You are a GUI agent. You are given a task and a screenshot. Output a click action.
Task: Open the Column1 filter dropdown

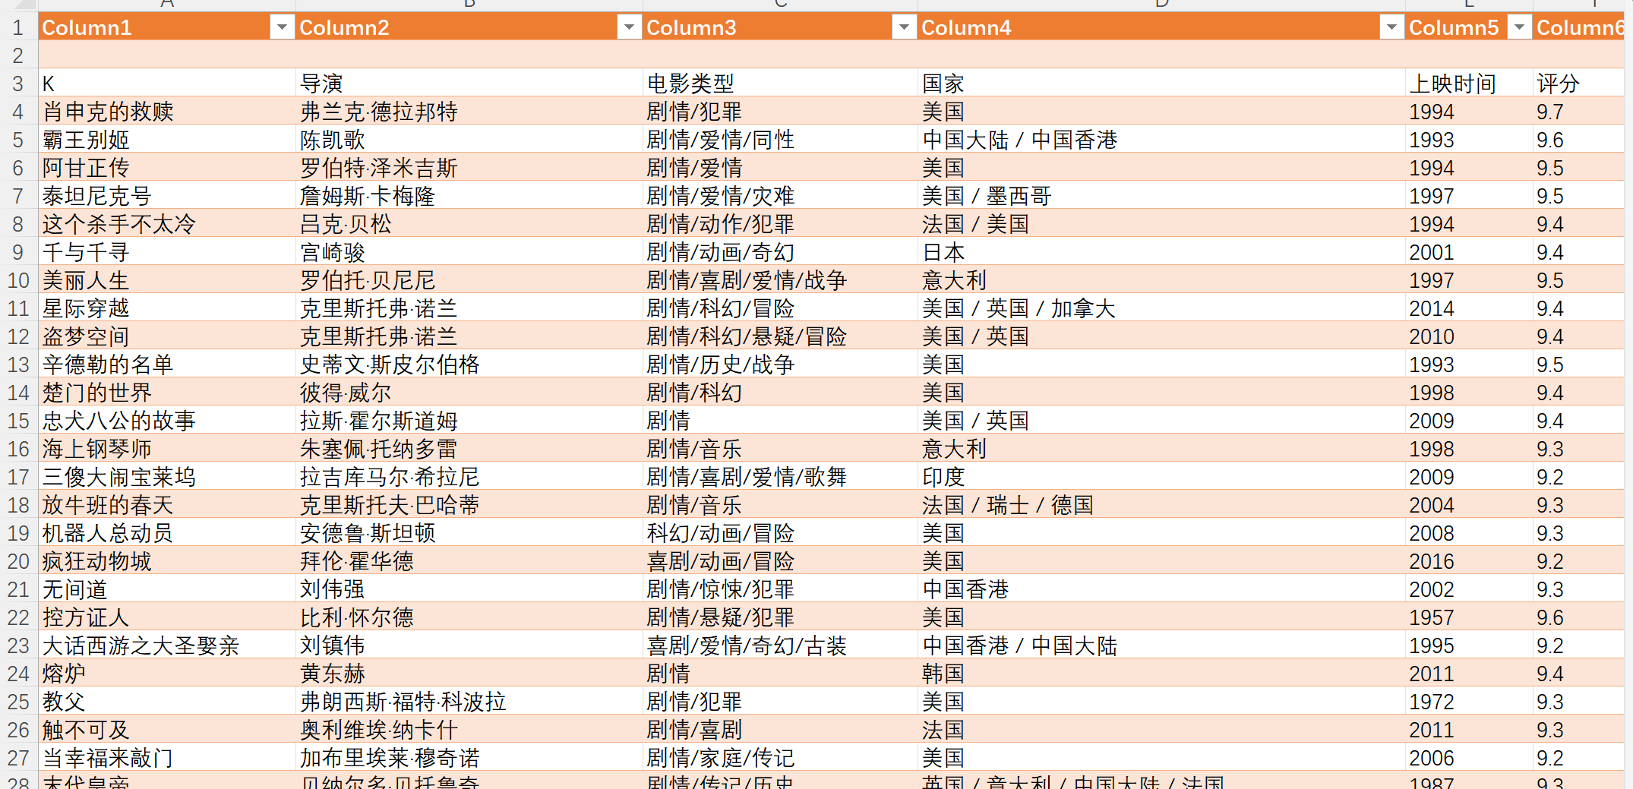[x=282, y=27]
